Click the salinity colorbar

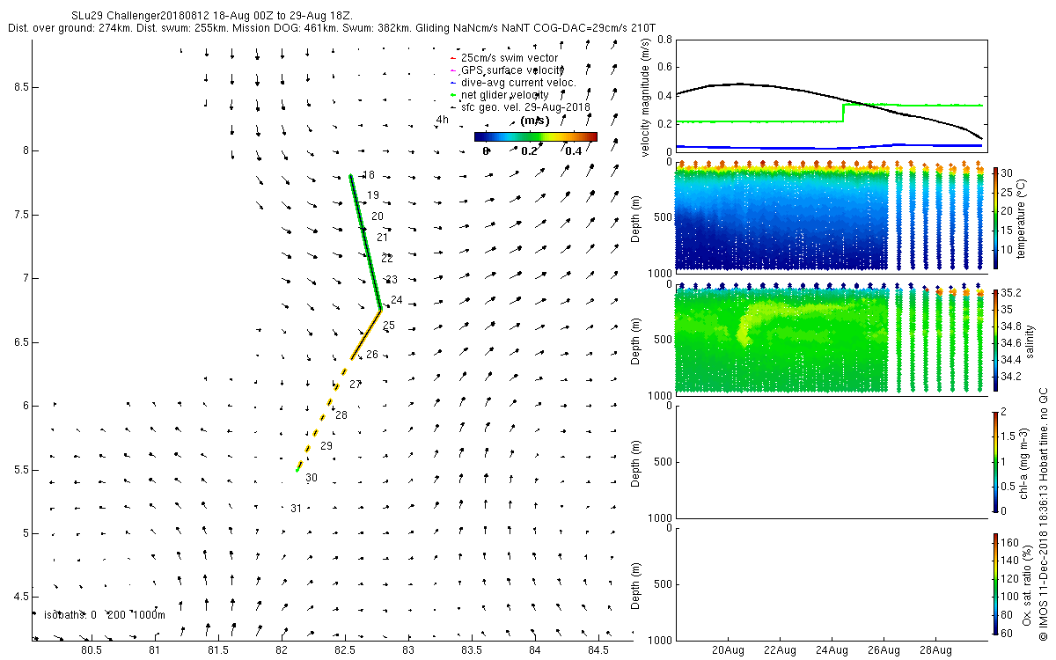click(996, 340)
